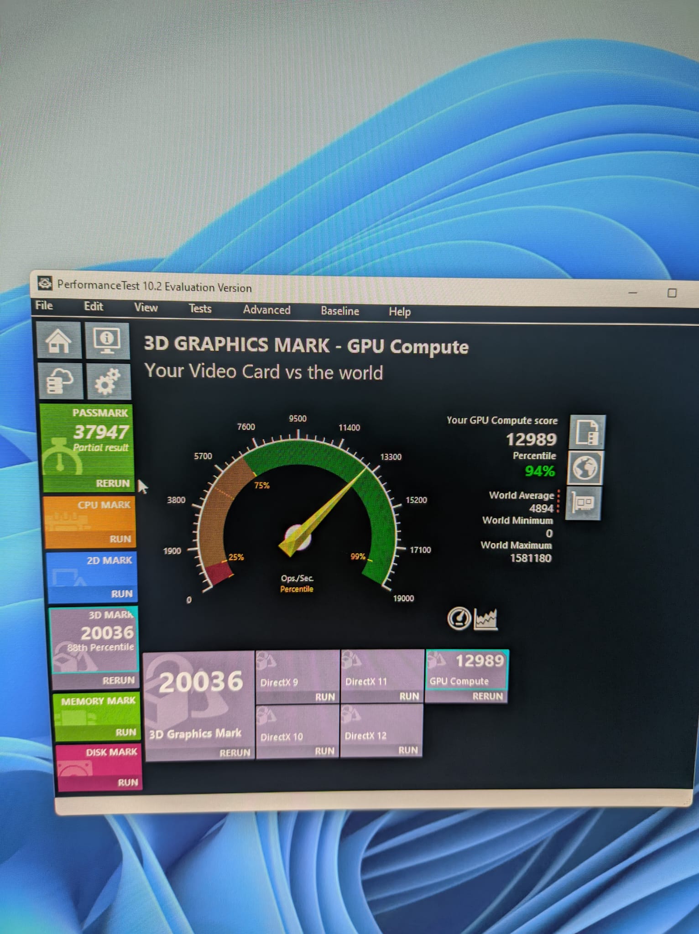Image resolution: width=699 pixels, height=934 pixels.
Task: Open the Home icon in PerformanceTest sidebar
Action: pyautogui.click(x=58, y=340)
